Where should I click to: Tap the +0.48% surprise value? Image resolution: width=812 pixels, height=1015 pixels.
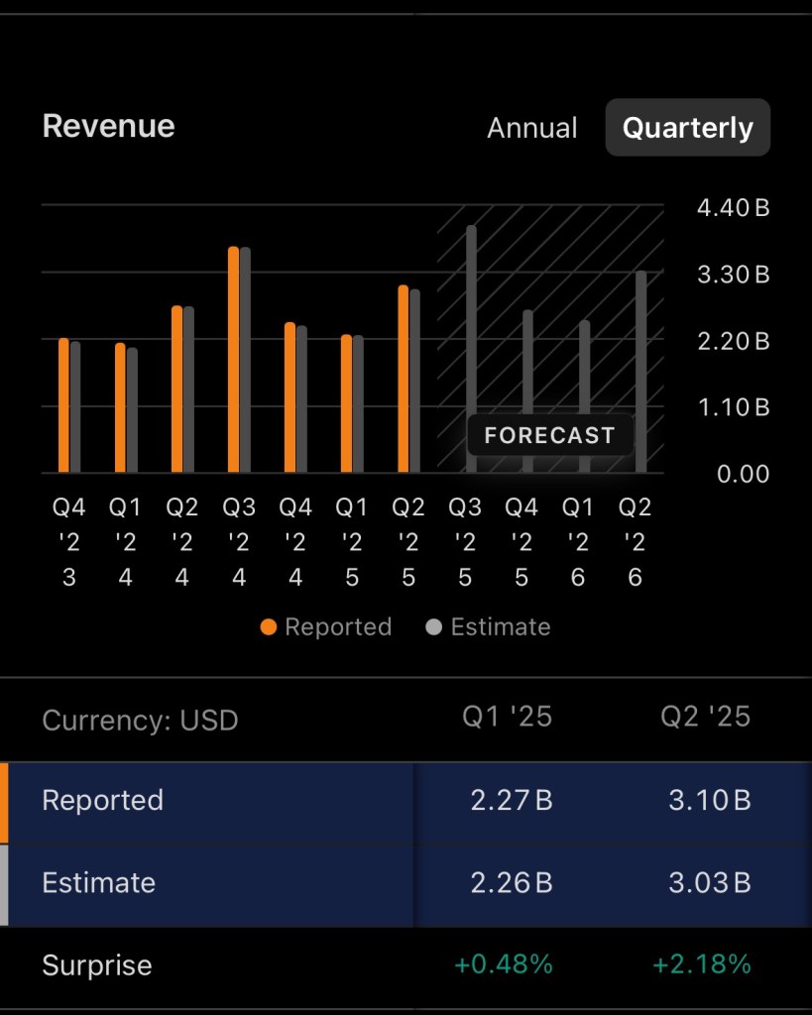click(503, 964)
